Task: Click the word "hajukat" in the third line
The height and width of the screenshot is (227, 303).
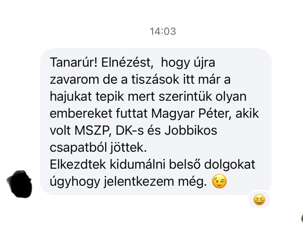Action: 71,97
